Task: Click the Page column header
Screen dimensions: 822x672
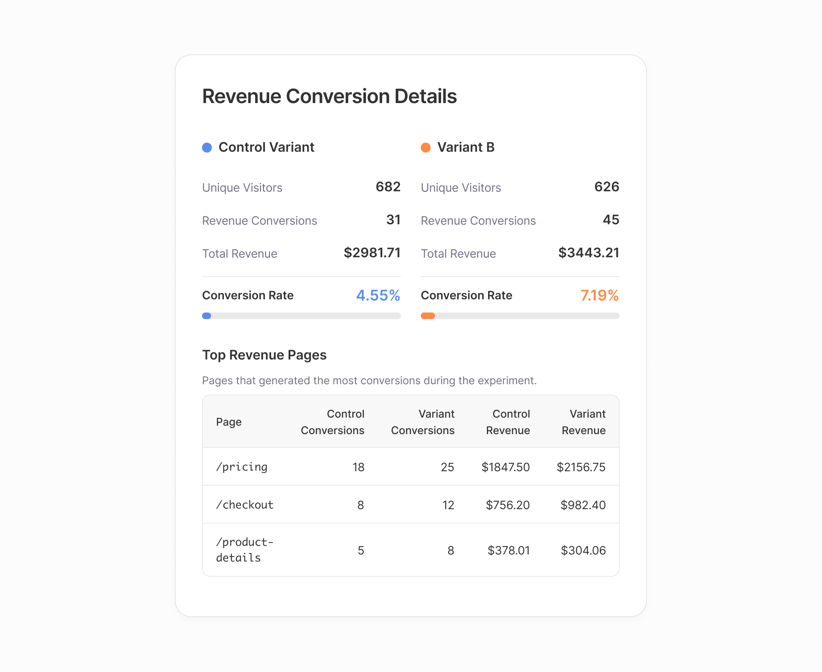Action: tap(229, 422)
